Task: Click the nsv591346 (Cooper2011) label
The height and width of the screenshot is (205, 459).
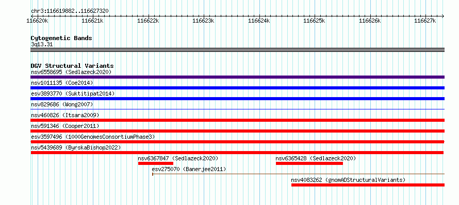Action: point(65,126)
